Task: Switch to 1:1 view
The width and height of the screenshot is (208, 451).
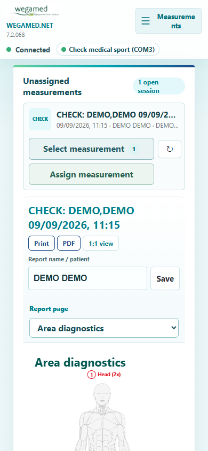Action: (101, 243)
